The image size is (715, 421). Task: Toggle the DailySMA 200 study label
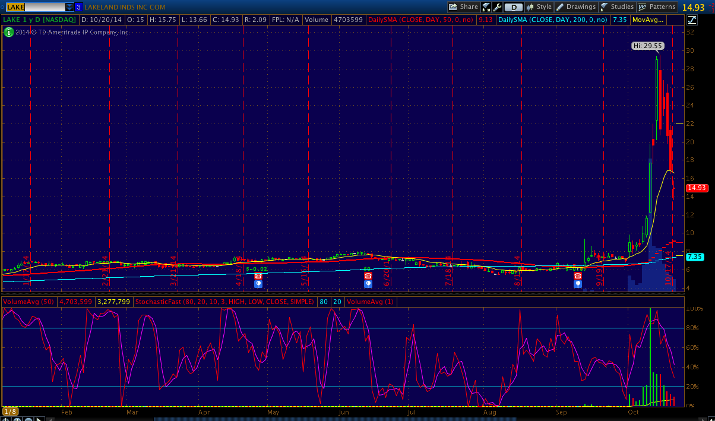click(x=553, y=20)
